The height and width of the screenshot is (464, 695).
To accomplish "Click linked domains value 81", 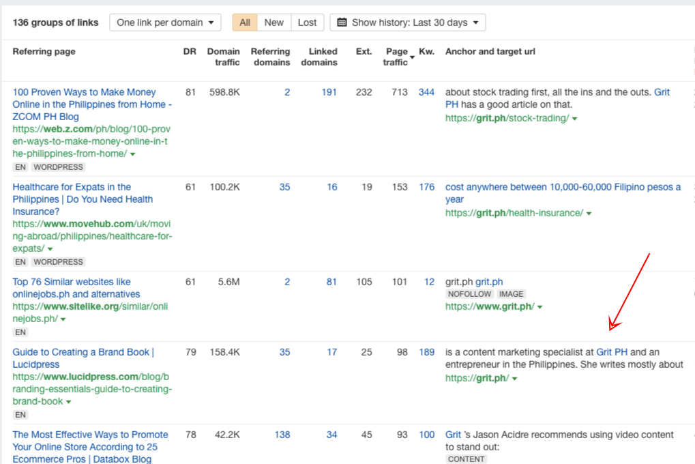I will pos(331,282).
